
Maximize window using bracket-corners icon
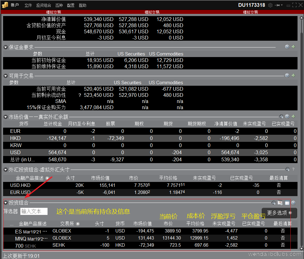294,5
